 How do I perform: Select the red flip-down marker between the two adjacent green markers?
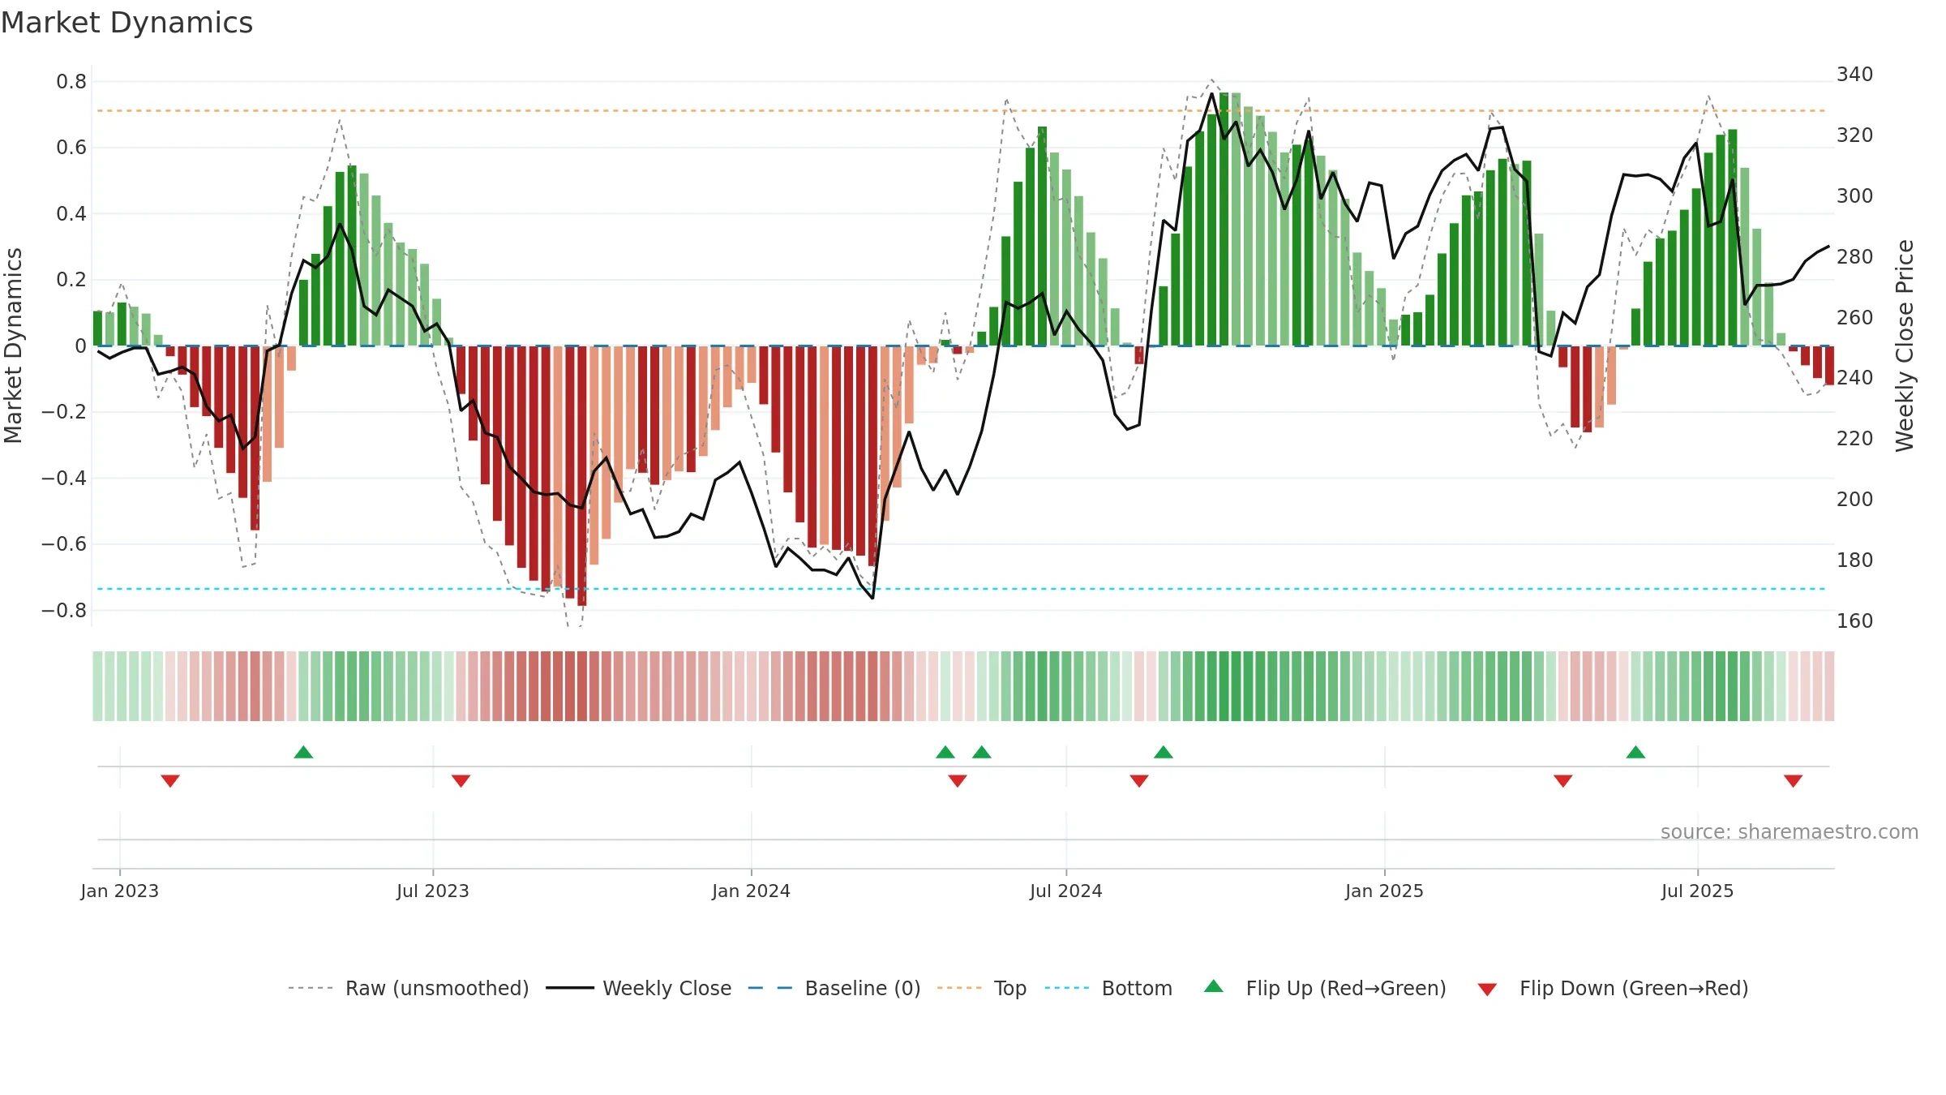[x=958, y=780]
